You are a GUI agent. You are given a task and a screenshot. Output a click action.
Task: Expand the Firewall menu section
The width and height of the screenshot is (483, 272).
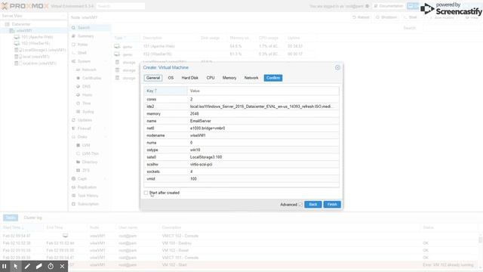point(105,128)
